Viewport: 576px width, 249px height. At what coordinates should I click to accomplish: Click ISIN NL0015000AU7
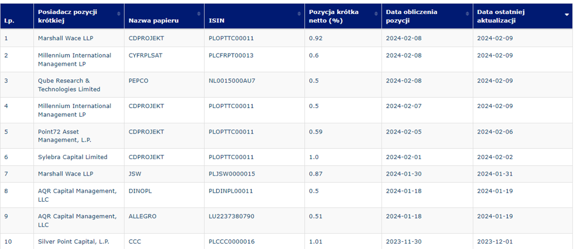click(x=231, y=81)
